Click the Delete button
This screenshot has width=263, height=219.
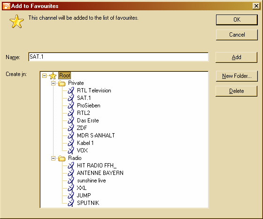tap(236, 91)
